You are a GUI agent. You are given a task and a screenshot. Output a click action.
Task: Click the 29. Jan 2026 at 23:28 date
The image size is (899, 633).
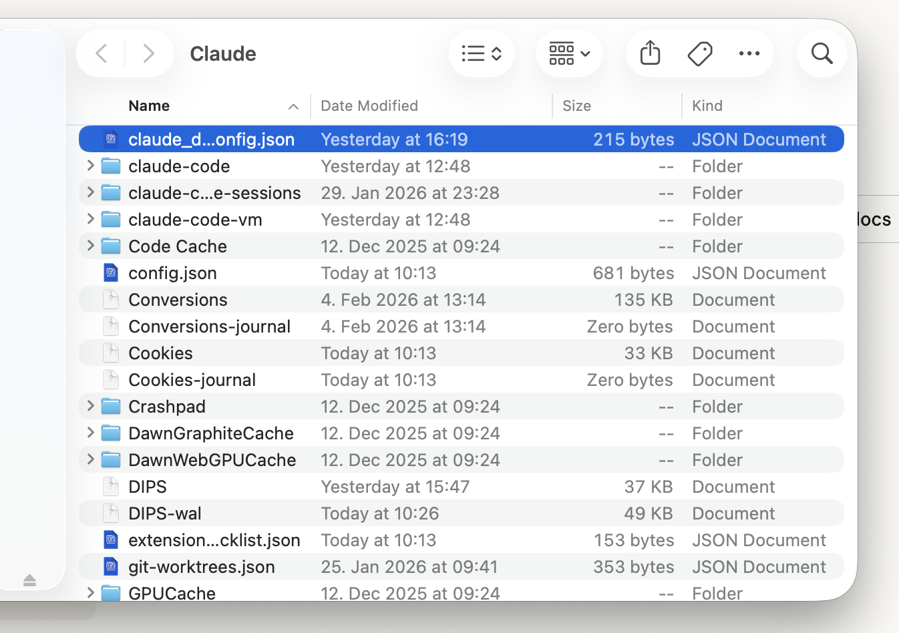(x=410, y=192)
